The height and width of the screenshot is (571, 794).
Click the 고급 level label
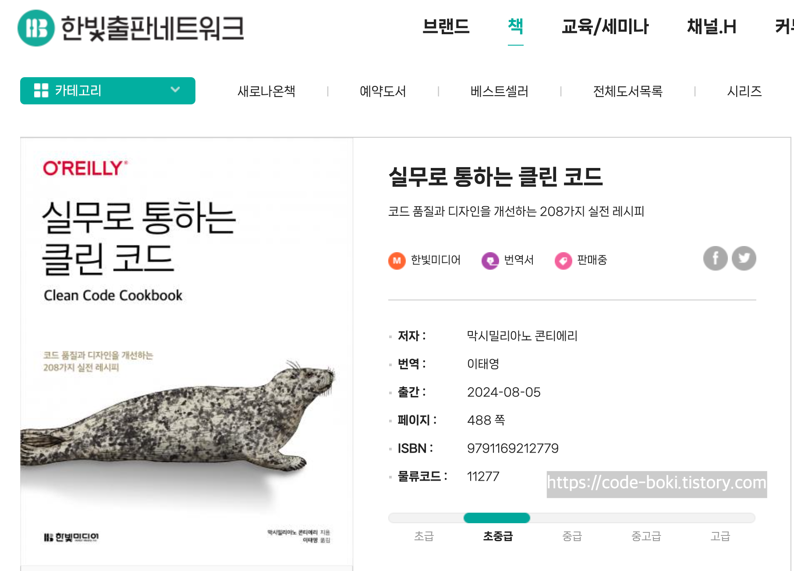720,536
